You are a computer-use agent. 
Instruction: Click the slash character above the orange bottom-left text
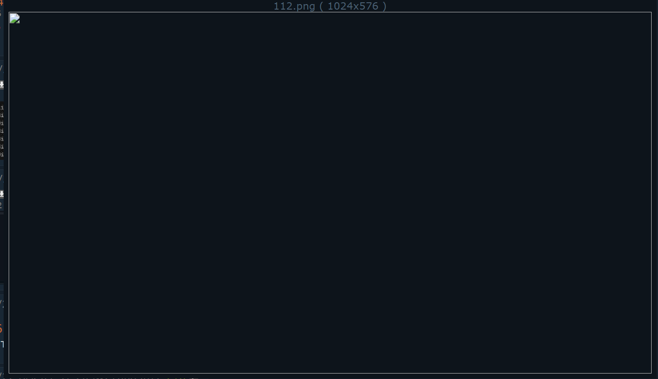coord(1,303)
